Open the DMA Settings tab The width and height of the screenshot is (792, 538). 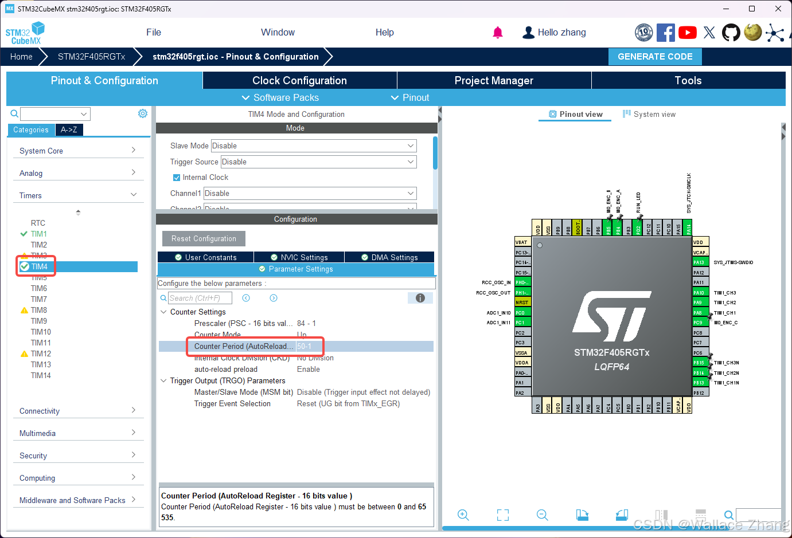pyautogui.click(x=389, y=257)
